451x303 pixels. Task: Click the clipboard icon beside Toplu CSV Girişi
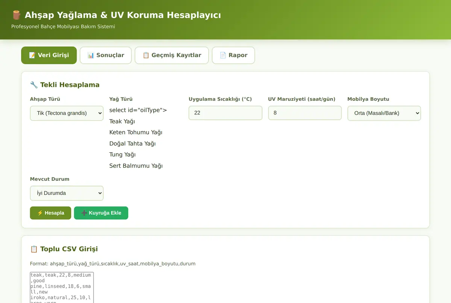coord(34,249)
